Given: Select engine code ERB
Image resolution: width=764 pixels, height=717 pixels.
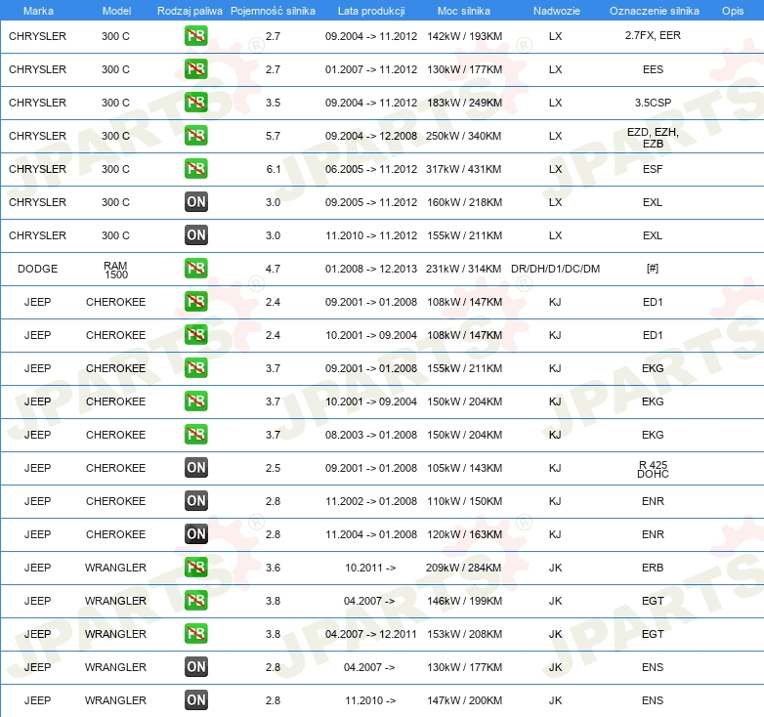Looking at the screenshot, I should tap(653, 568).
